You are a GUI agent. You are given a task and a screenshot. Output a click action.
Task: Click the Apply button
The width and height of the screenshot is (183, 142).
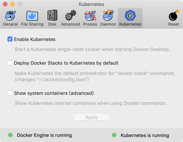coord(91,117)
